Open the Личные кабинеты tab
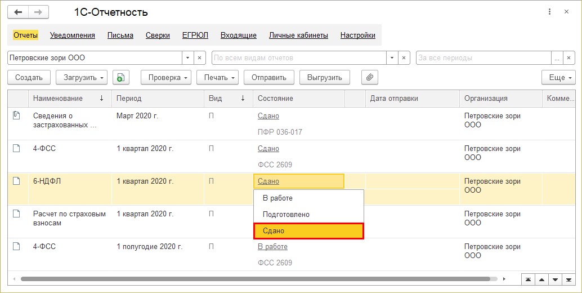The image size is (582, 293). coord(298,35)
